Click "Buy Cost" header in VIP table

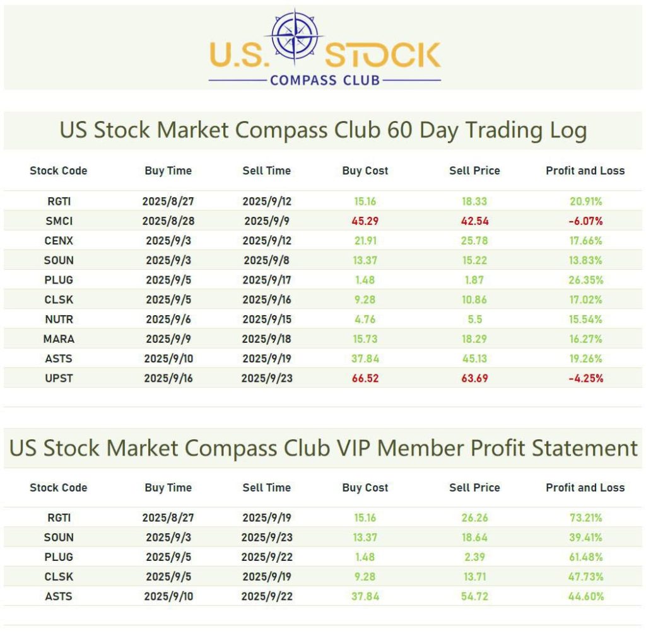click(x=365, y=488)
